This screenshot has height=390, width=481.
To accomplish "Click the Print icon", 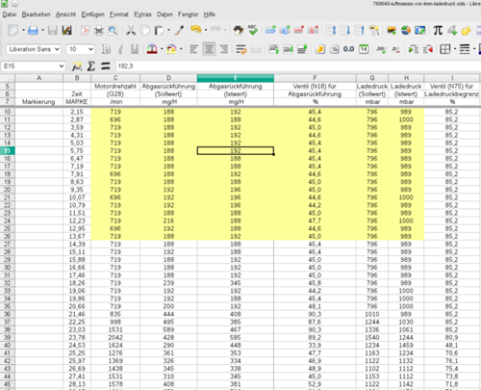I will pyautogui.click(x=99, y=31).
